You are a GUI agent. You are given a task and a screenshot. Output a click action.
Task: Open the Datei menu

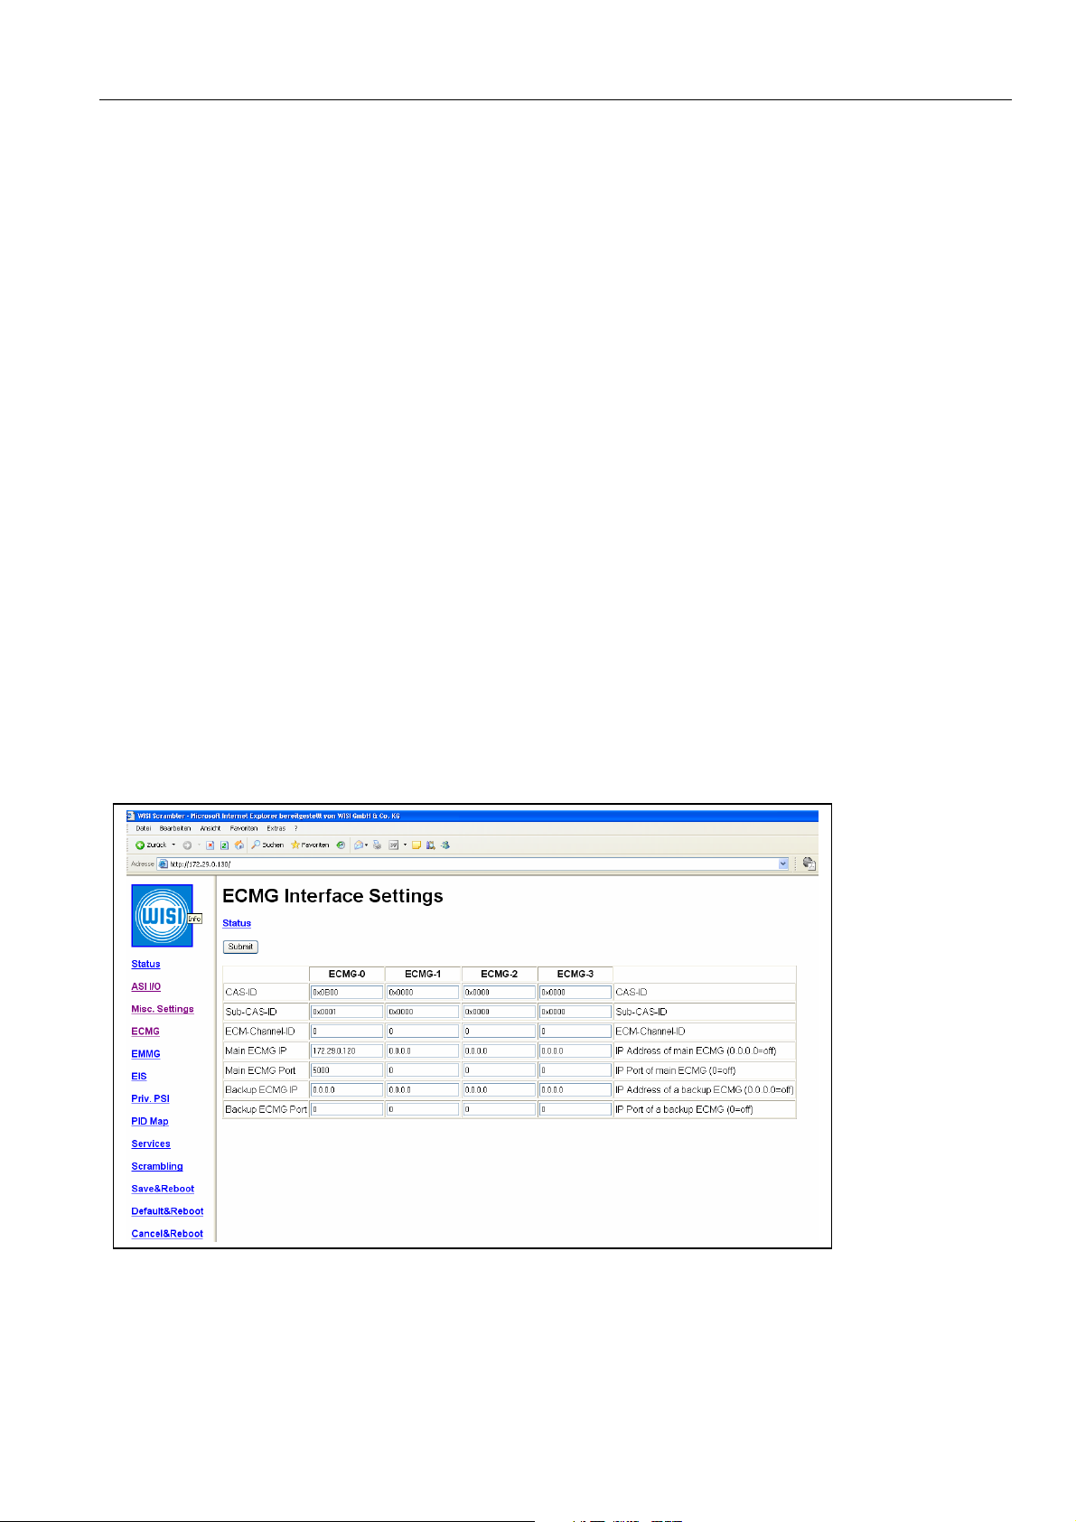tap(144, 828)
